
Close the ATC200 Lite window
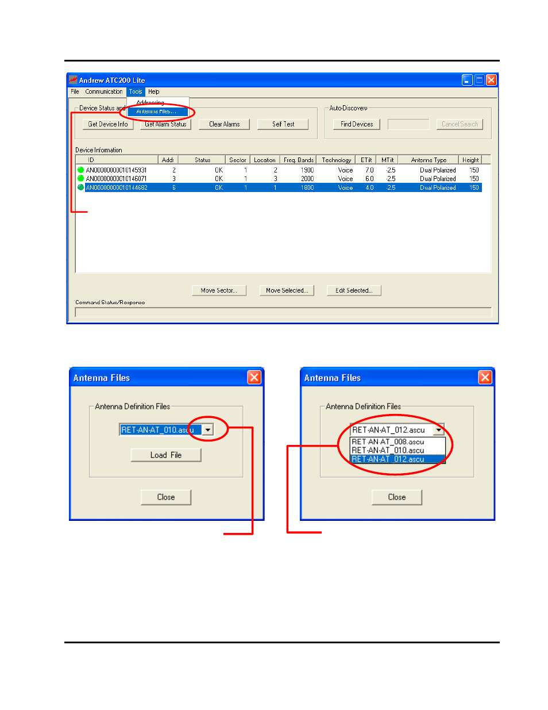pyautogui.click(x=491, y=80)
